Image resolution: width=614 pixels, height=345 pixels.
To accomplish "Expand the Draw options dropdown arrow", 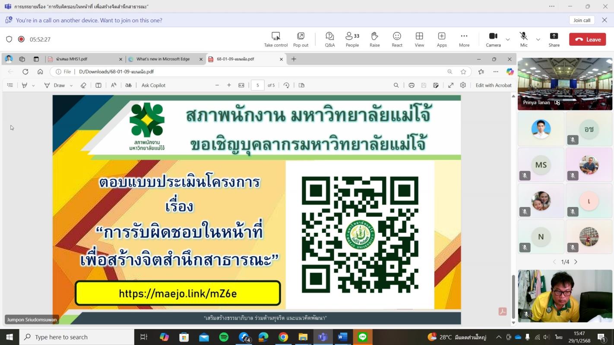I will (71, 85).
